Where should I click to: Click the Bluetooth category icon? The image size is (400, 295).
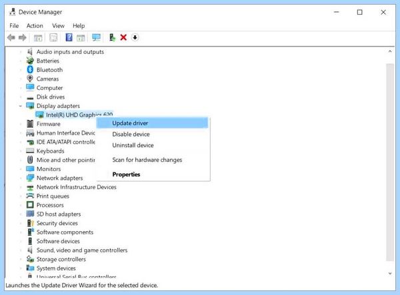[x=30, y=69]
